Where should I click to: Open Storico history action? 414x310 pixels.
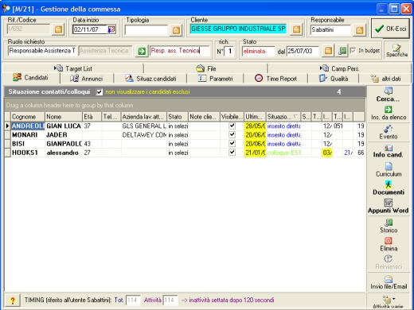click(389, 226)
